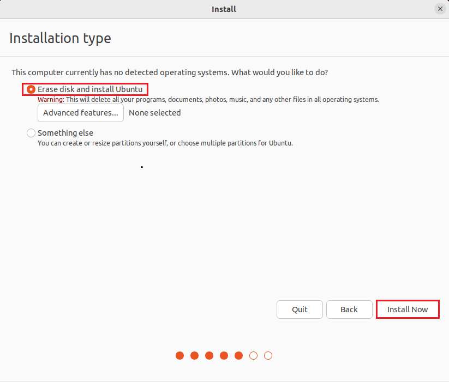Image resolution: width=449 pixels, height=382 pixels.
Task: Choose the Something else radio option
Action: pyautogui.click(x=31, y=133)
